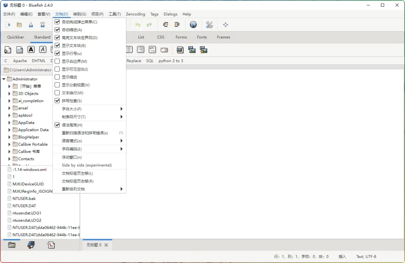405x263 pixels.
Task: Open the bookmarks panel icon
Action: pyautogui.click(x=30, y=245)
